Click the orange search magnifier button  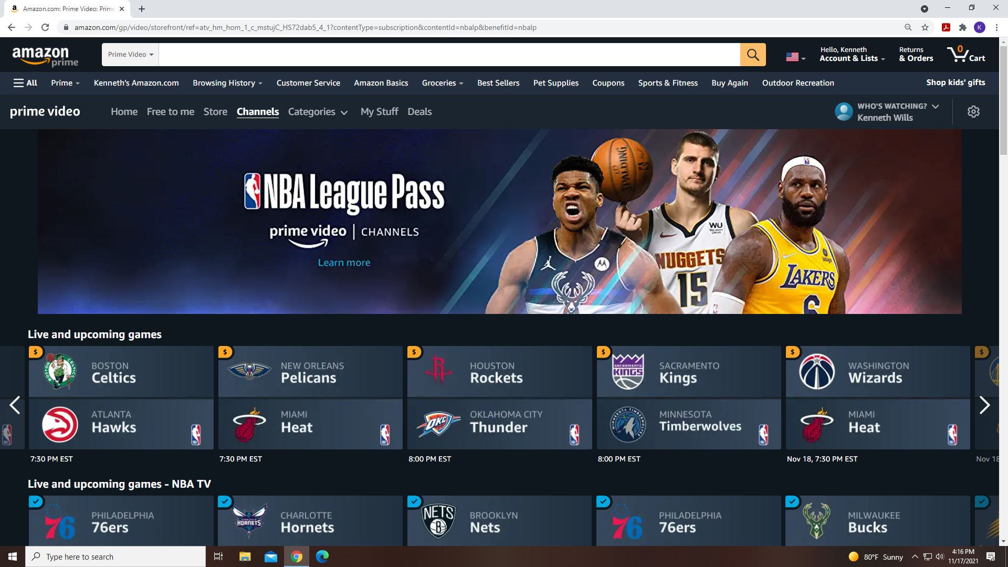click(752, 55)
